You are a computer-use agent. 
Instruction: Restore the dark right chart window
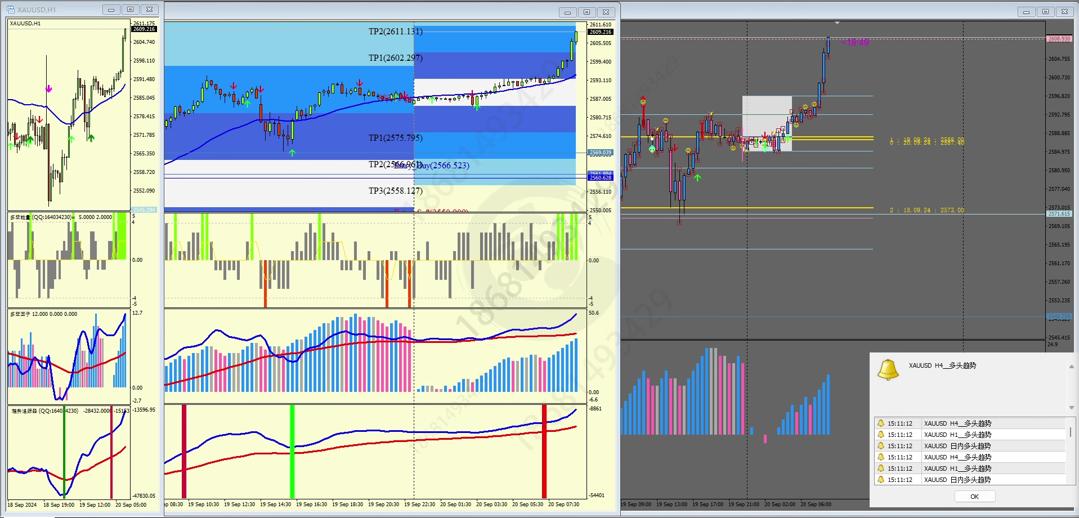[x=1045, y=12]
